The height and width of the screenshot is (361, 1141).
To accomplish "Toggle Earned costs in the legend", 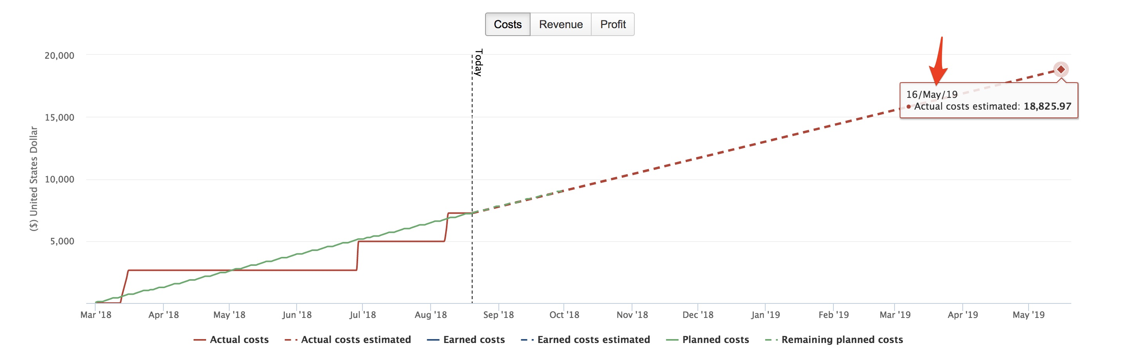I will pos(473,339).
